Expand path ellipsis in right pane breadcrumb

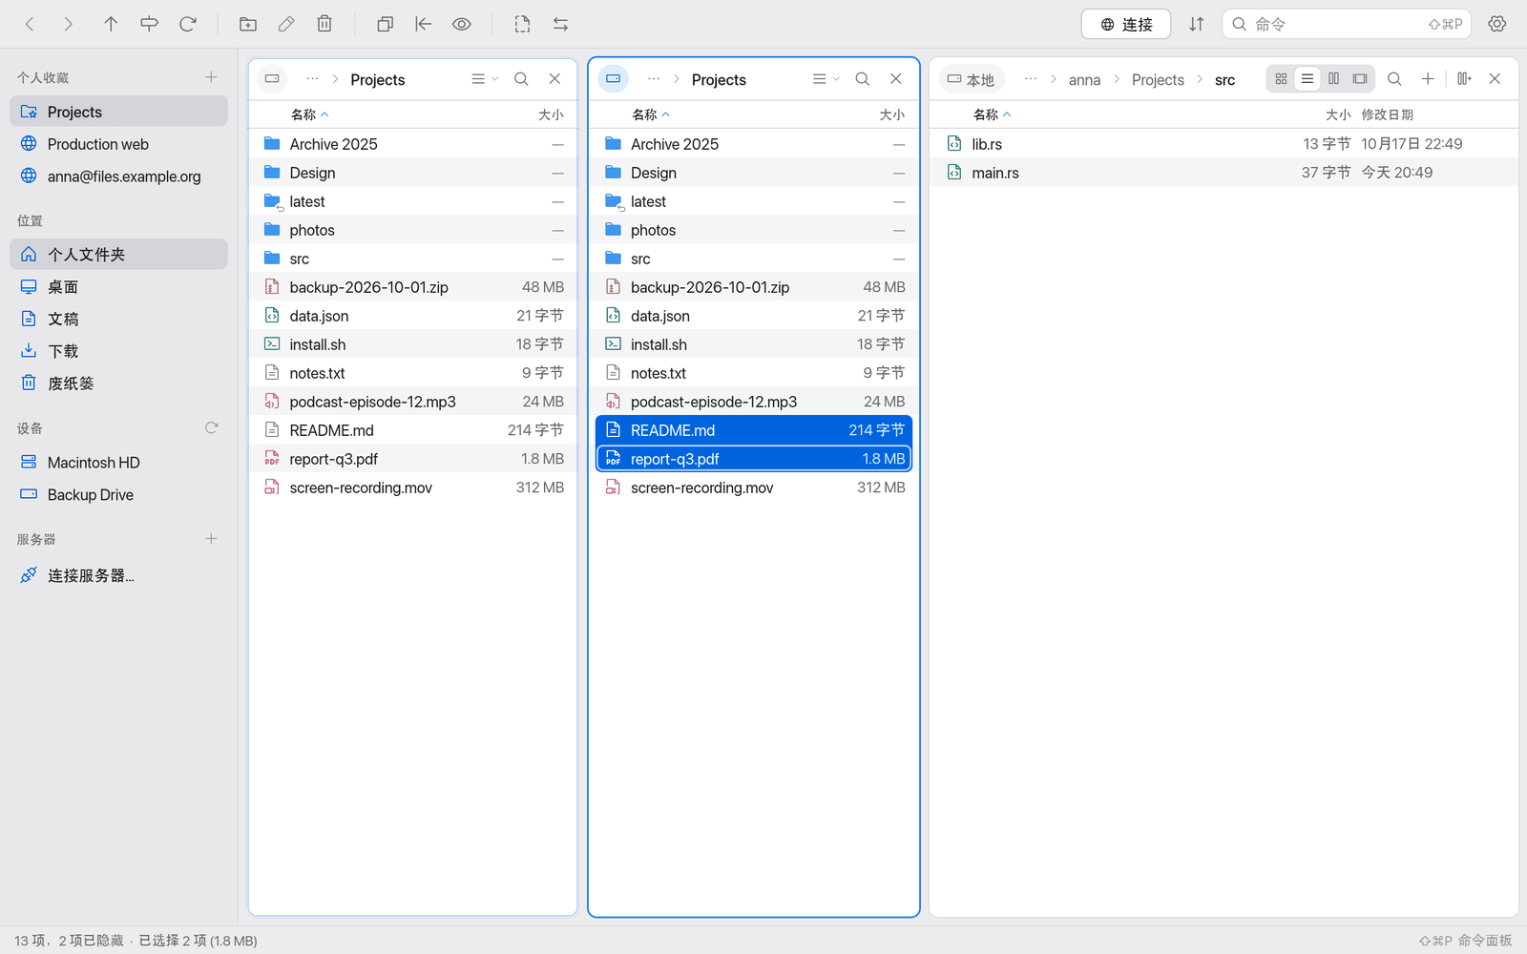pyautogui.click(x=1031, y=79)
